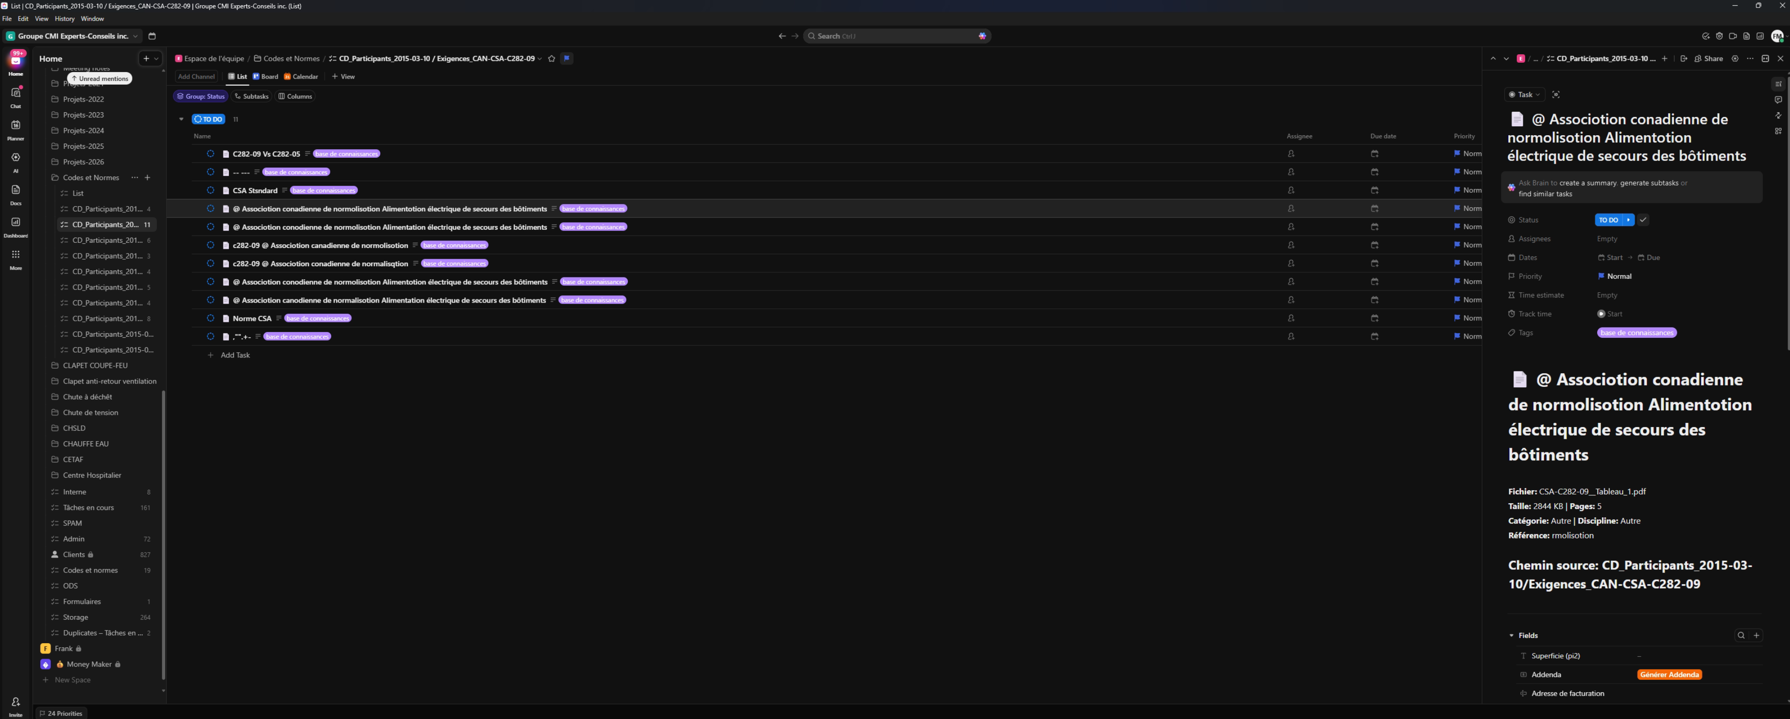Image resolution: width=1790 pixels, height=719 pixels.
Task: Click the time tracker stopwatch icon
Action: [1719, 36]
